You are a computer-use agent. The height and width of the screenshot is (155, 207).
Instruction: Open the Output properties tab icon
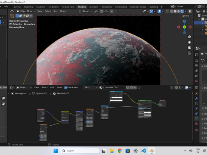[196, 66]
